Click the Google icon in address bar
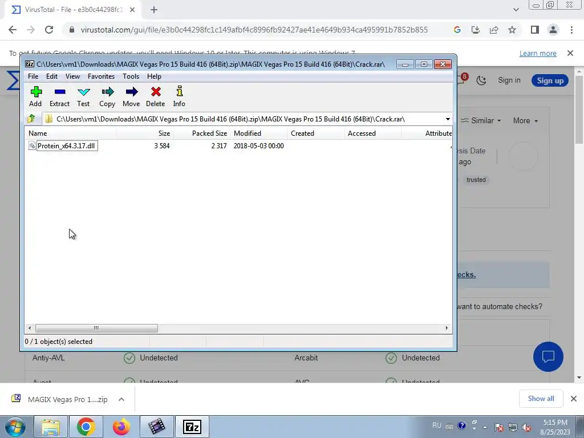The width and height of the screenshot is (584, 438). (457, 30)
